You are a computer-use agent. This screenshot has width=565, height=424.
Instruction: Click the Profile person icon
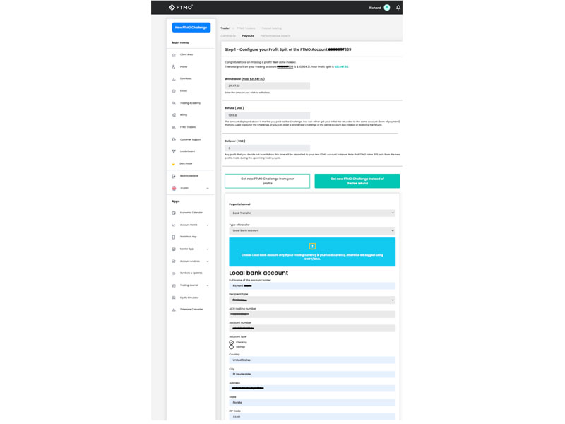tap(174, 66)
